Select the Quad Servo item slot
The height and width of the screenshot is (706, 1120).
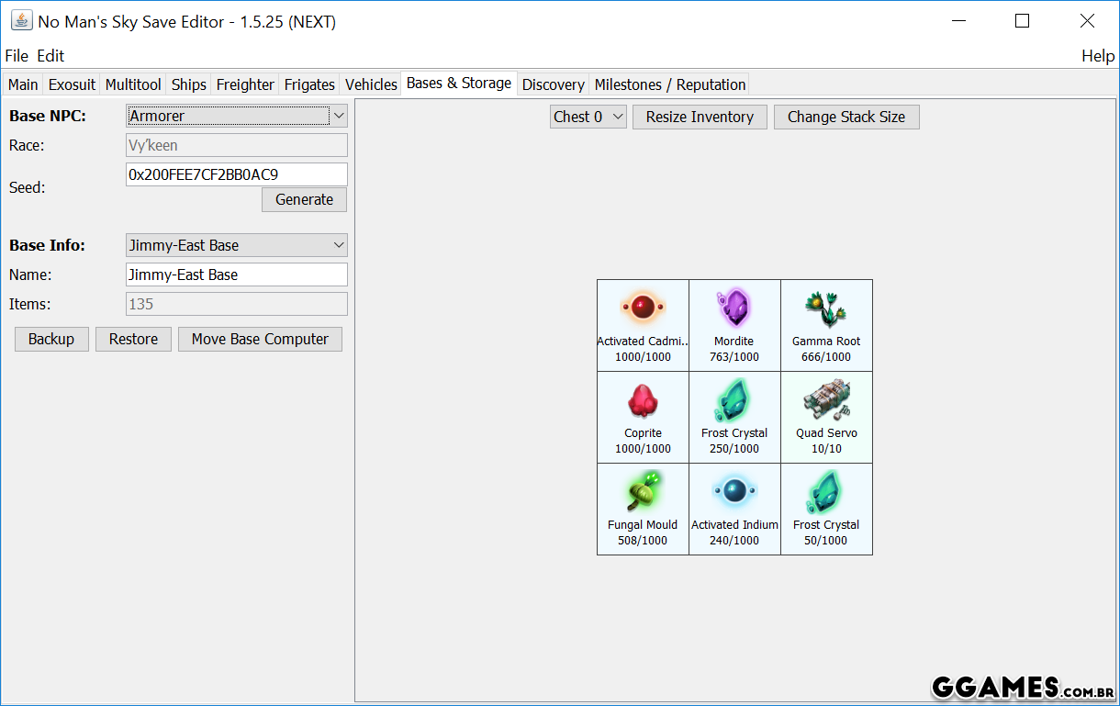(826, 417)
